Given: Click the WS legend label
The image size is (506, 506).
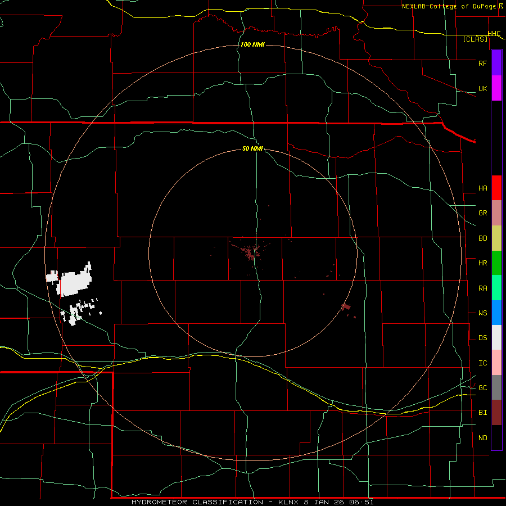Looking at the screenshot, I should [482, 313].
